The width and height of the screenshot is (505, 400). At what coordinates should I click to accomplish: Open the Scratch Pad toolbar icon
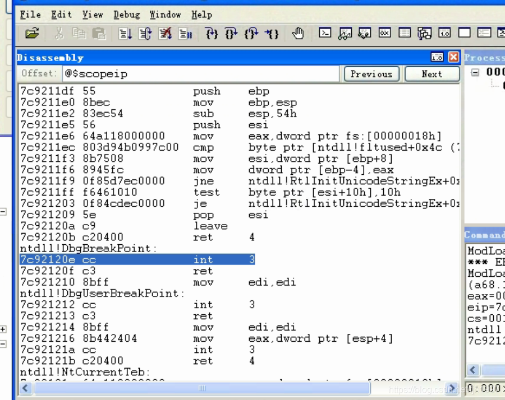(465, 33)
